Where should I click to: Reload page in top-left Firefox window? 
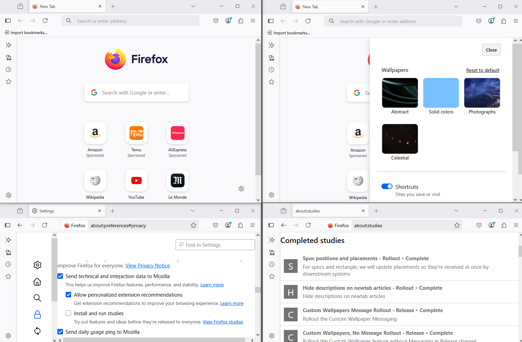(x=45, y=21)
